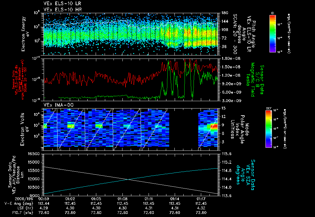Click the '01:14' time tick label

pos(175,199)
